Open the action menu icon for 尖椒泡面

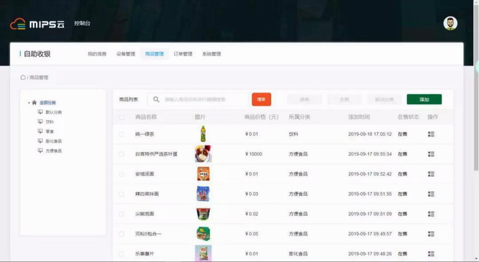(431, 213)
